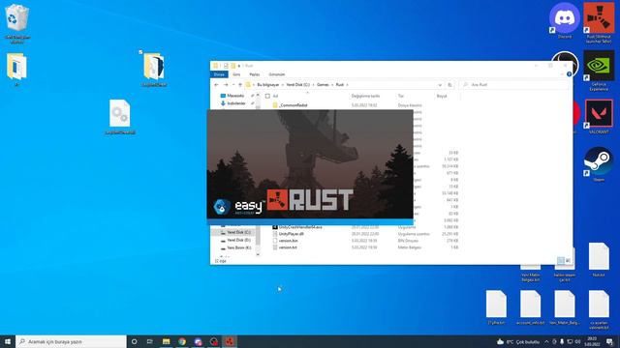Open the Görünüm ribbon tab
The image size is (620, 348).
(277, 74)
